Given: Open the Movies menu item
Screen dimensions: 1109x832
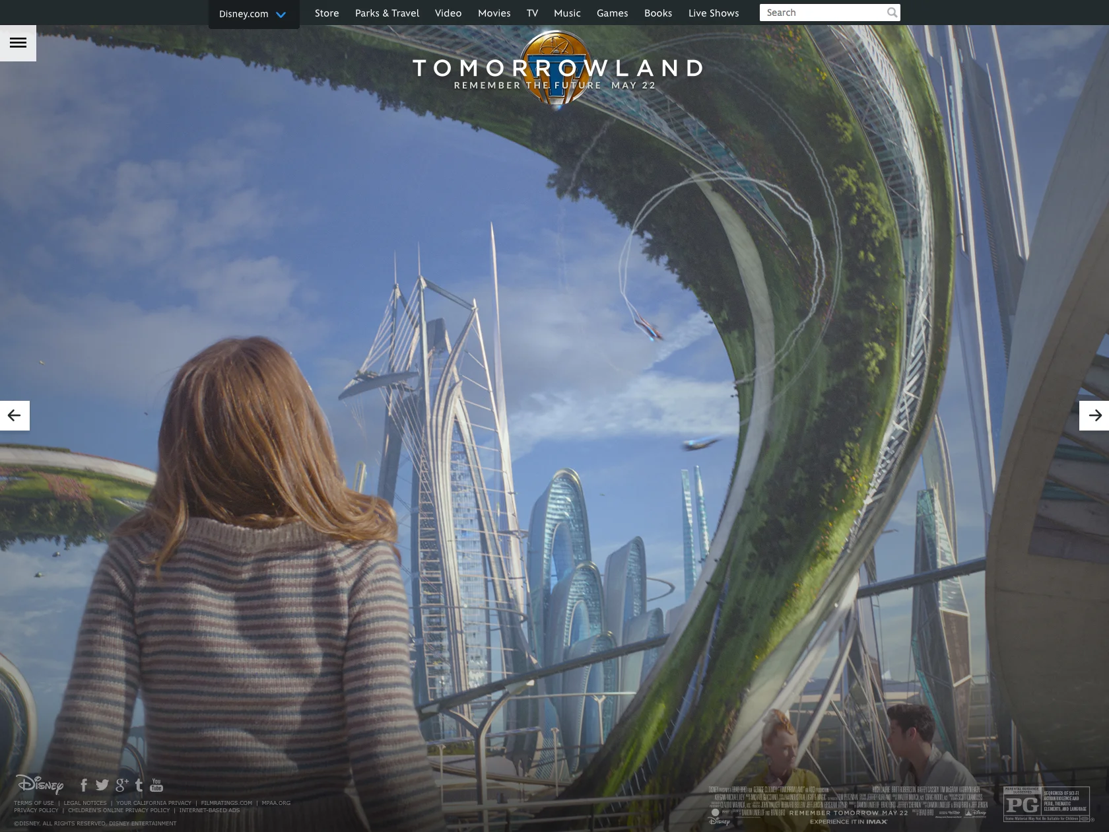Looking at the screenshot, I should [494, 13].
